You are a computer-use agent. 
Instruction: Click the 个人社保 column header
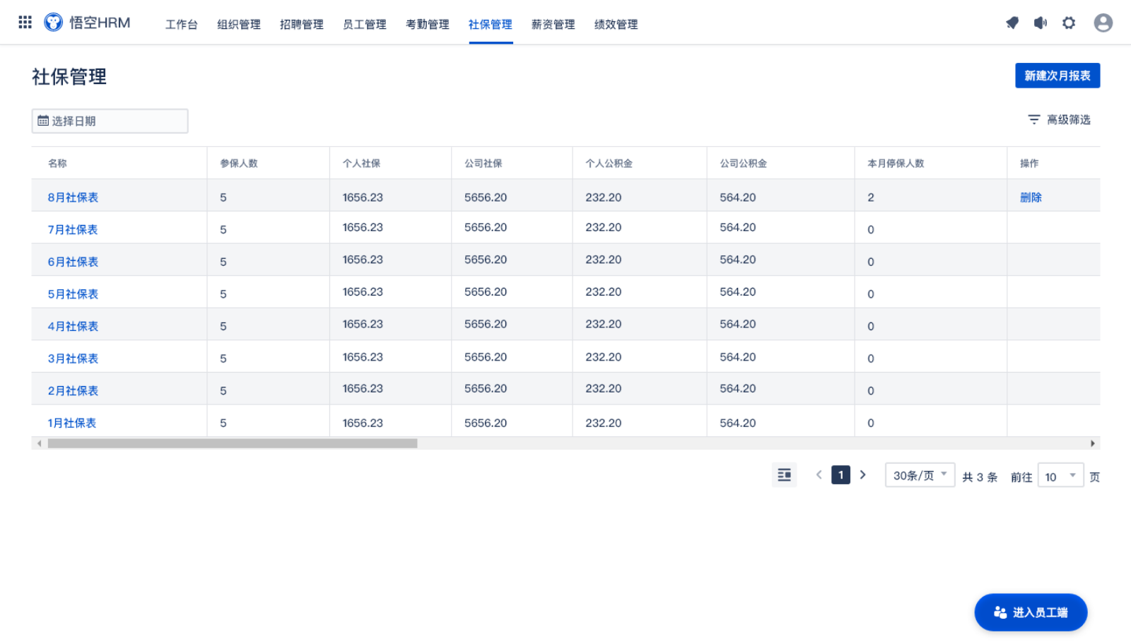tap(361, 163)
